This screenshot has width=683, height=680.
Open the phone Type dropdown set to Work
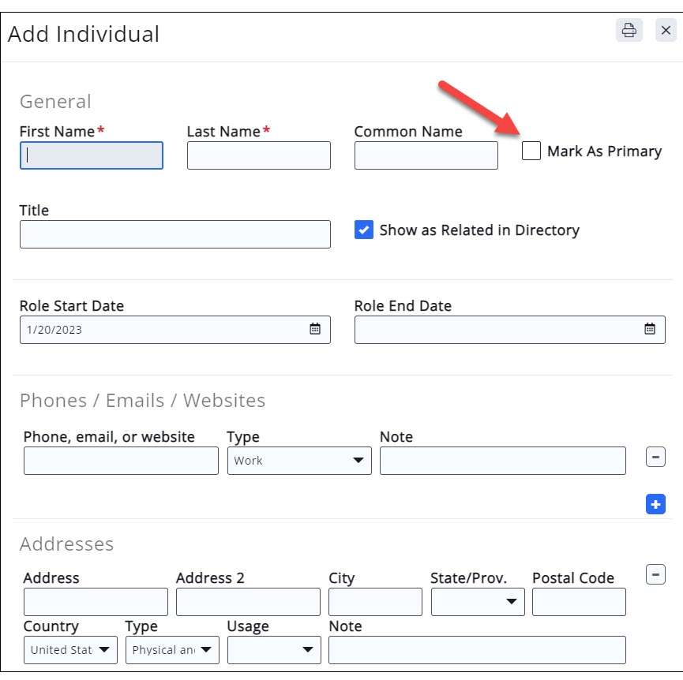(298, 461)
